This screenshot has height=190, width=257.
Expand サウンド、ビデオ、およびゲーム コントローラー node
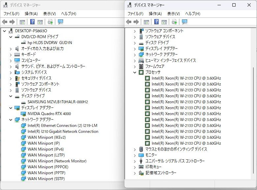[x=11, y=66]
